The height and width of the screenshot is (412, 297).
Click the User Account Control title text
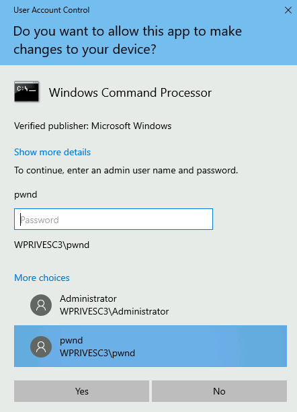click(x=52, y=10)
